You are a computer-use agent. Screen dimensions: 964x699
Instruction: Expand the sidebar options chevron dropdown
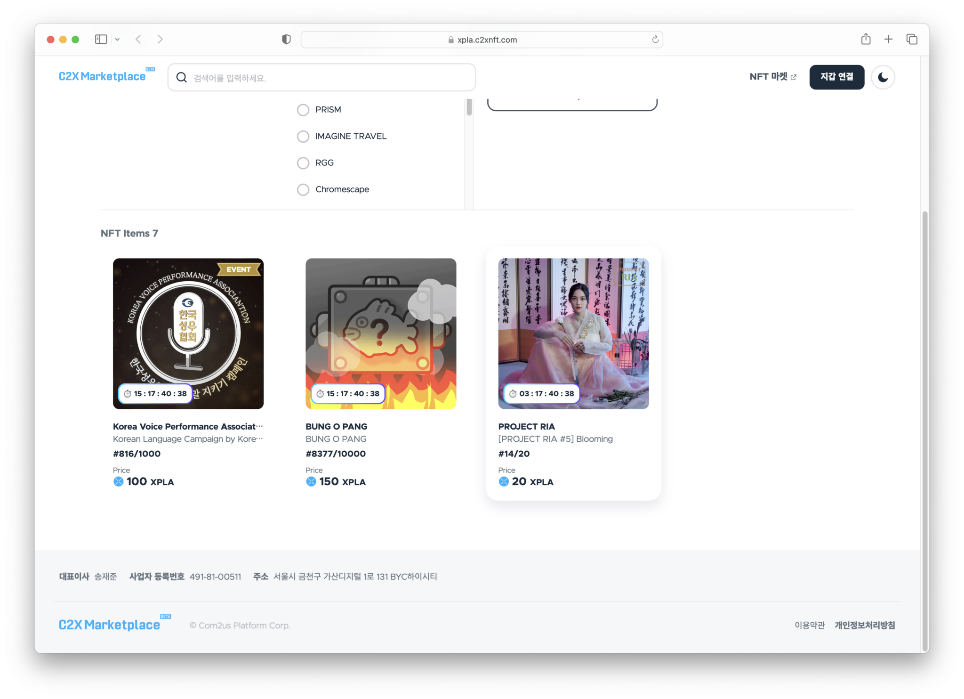tap(117, 40)
